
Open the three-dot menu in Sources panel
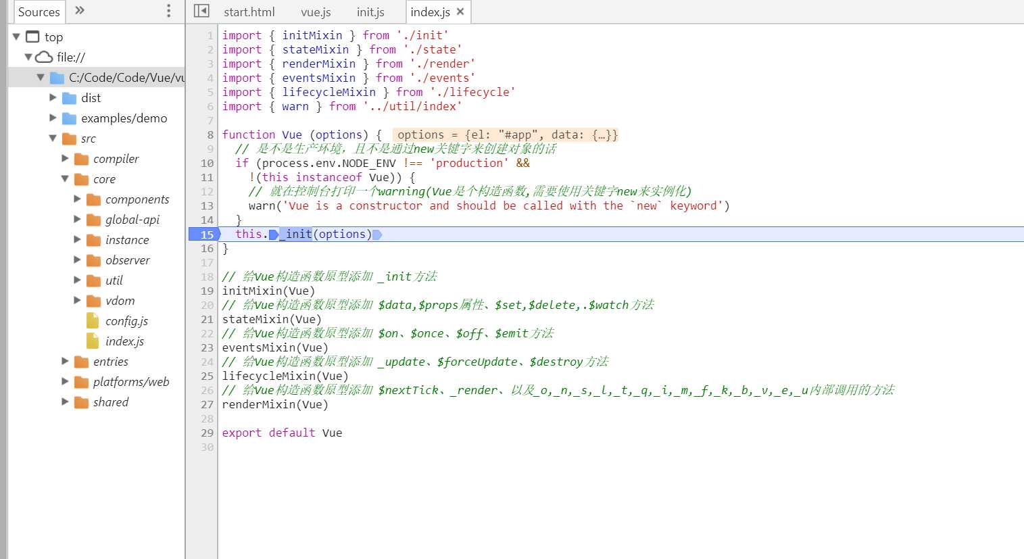coord(168,11)
